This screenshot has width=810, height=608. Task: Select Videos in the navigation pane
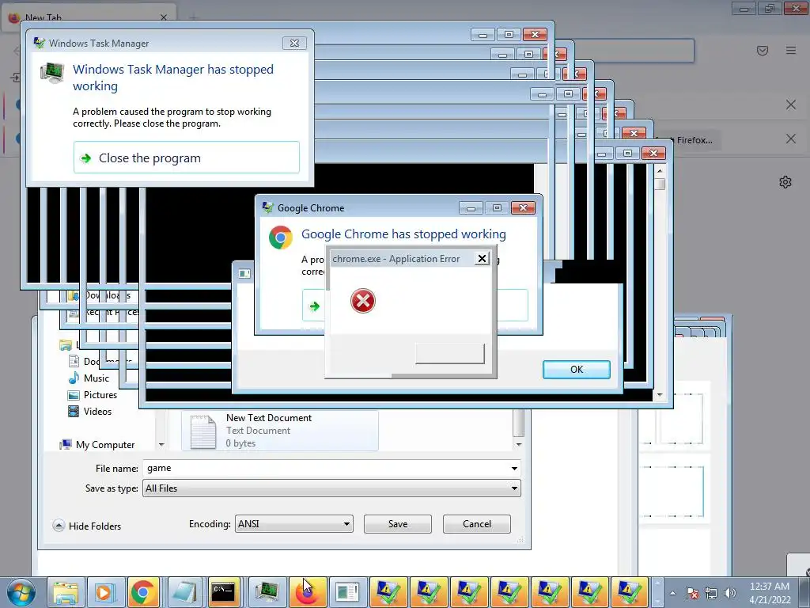(89, 411)
